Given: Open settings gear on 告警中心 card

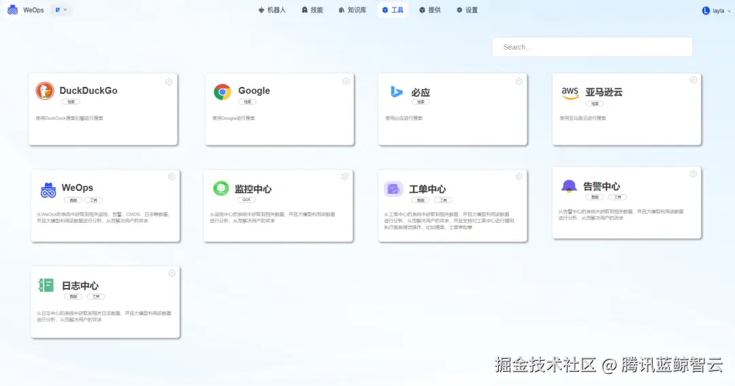Looking at the screenshot, I should point(693,174).
